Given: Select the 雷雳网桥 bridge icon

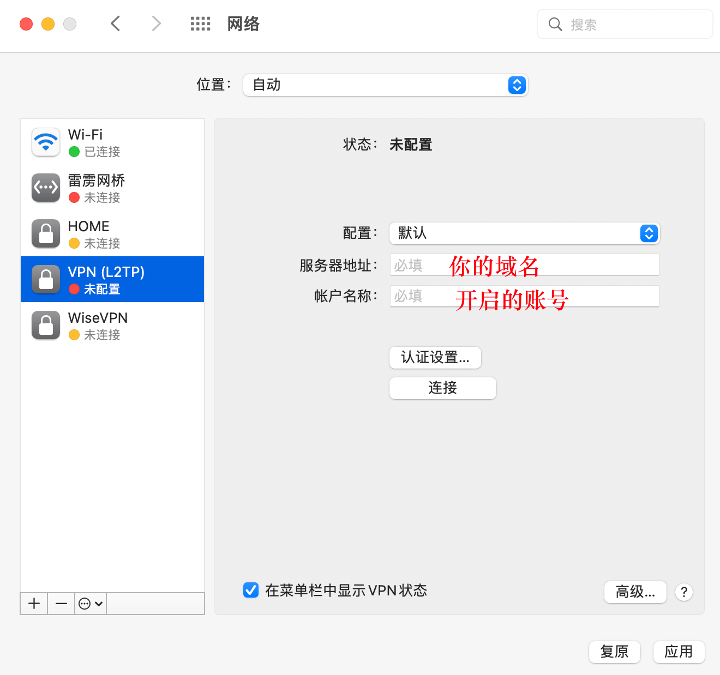Looking at the screenshot, I should [x=46, y=188].
